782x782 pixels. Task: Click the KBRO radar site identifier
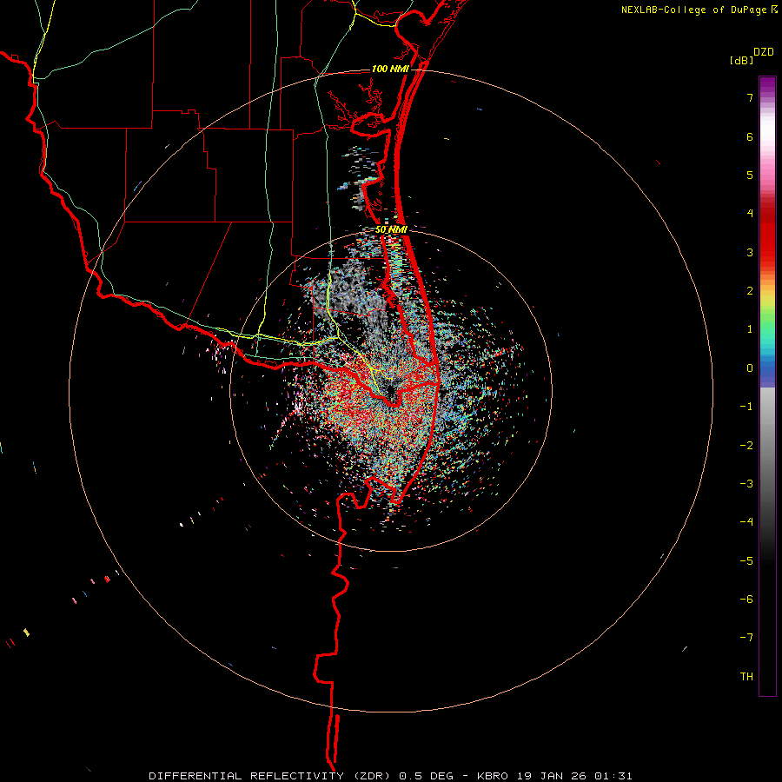[493, 776]
